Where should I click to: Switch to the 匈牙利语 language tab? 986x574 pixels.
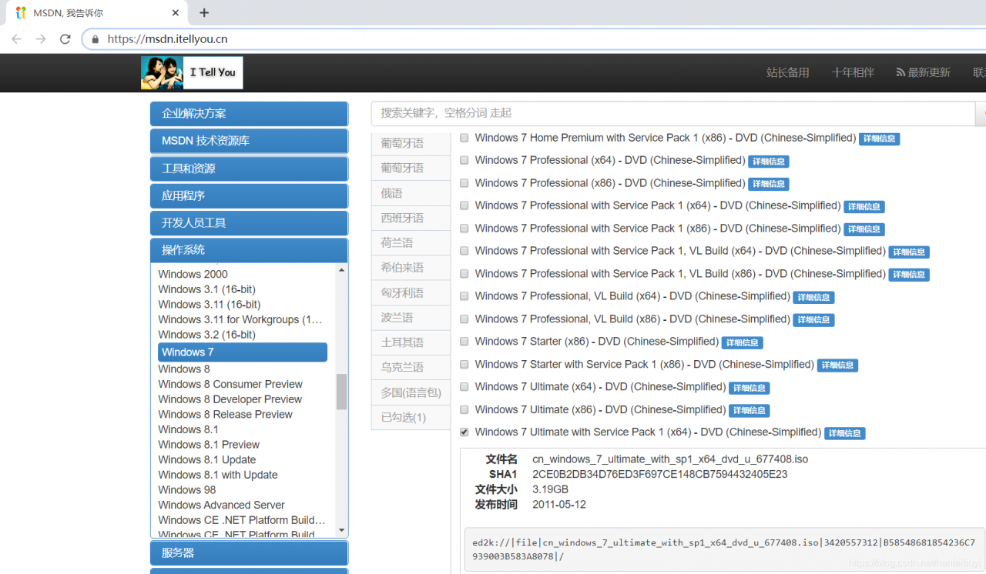point(411,293)
